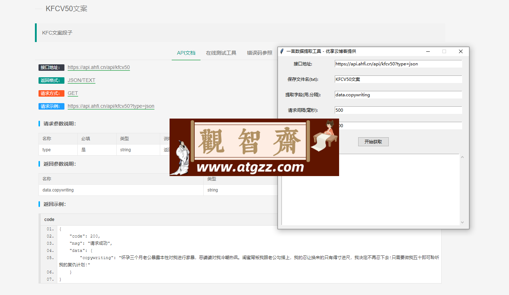Viewport: 509px width, 295px height.
Task: Click the 返回参数说明 section heading
Action: click(x=60, y=164)
